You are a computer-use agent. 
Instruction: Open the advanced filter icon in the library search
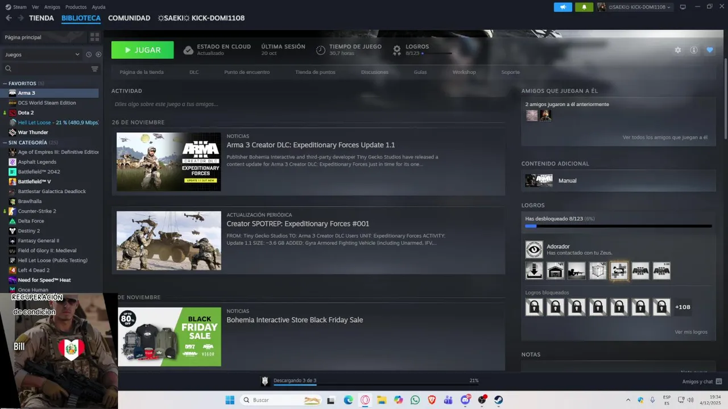click(x=94, y=69)
